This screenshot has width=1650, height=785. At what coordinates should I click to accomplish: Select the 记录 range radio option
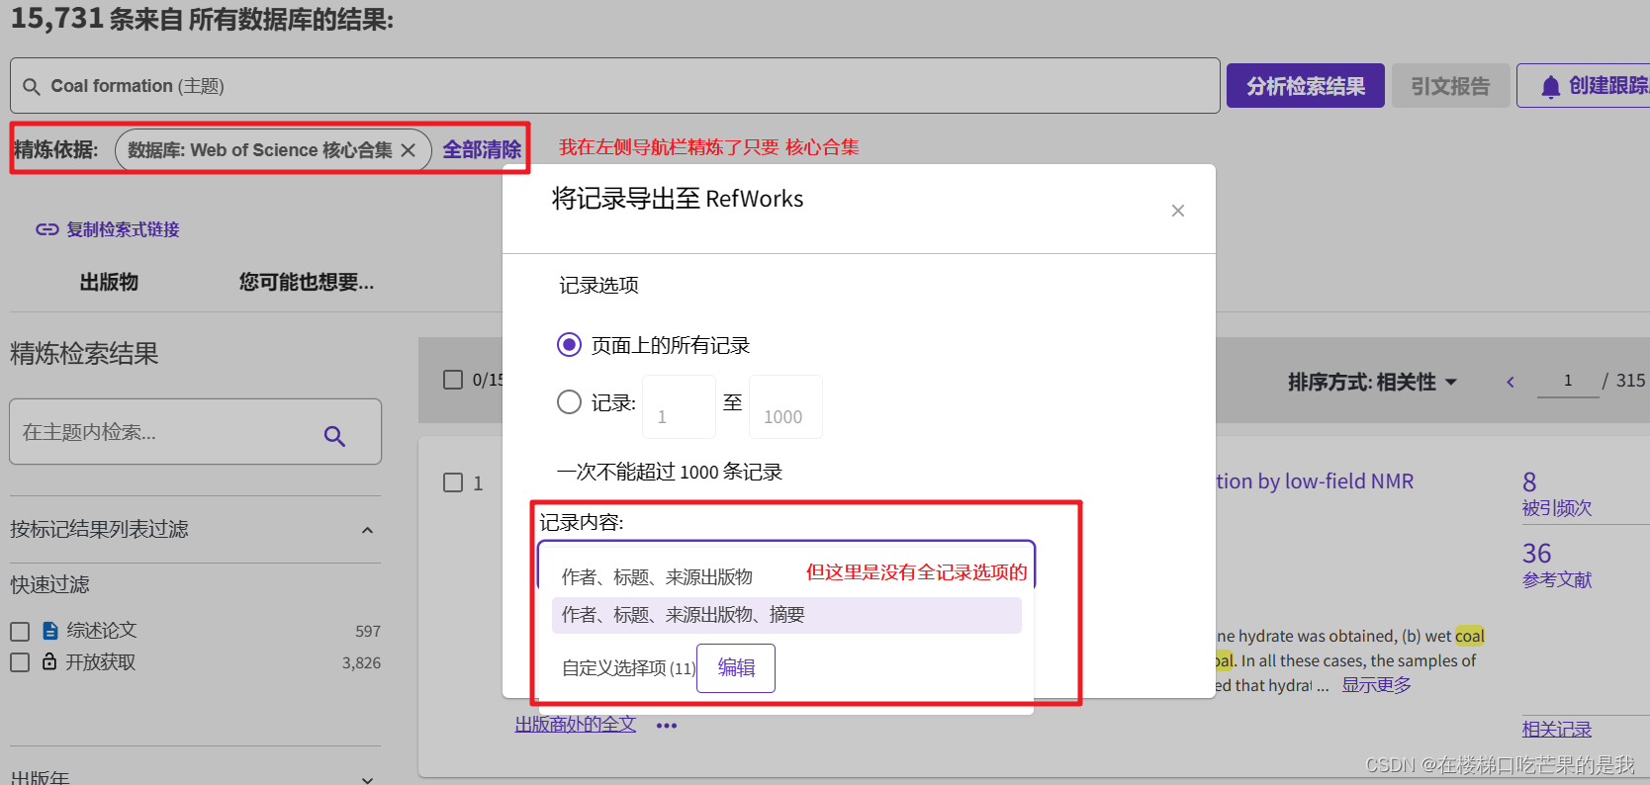[569, 401]
